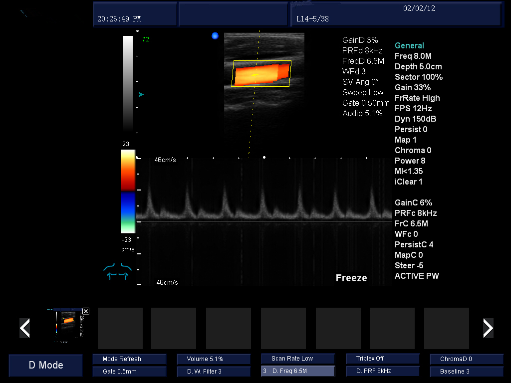Select the D Mode menu tab
This screenshot has height=383, width=511.
46,365
